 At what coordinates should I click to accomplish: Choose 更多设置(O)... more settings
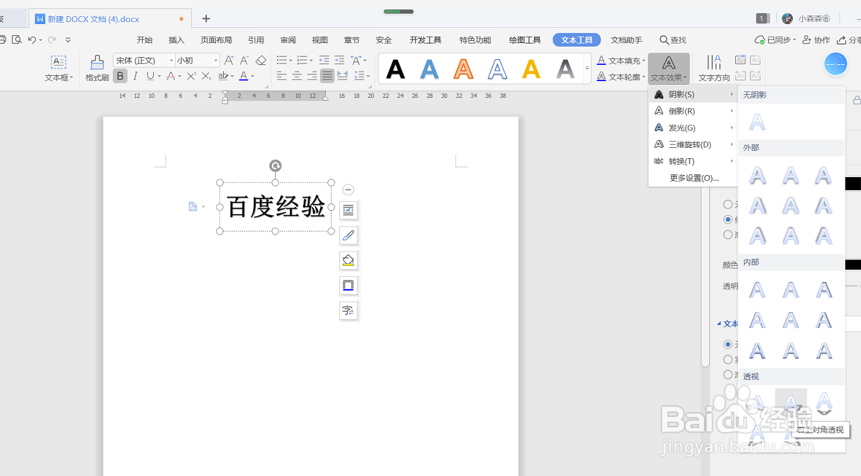click(x=693, y=178)
